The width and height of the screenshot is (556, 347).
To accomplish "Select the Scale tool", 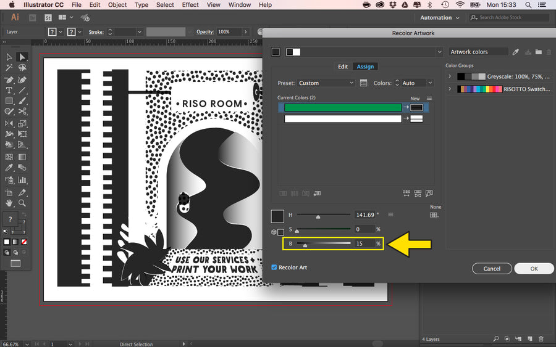I will point(22,123).
